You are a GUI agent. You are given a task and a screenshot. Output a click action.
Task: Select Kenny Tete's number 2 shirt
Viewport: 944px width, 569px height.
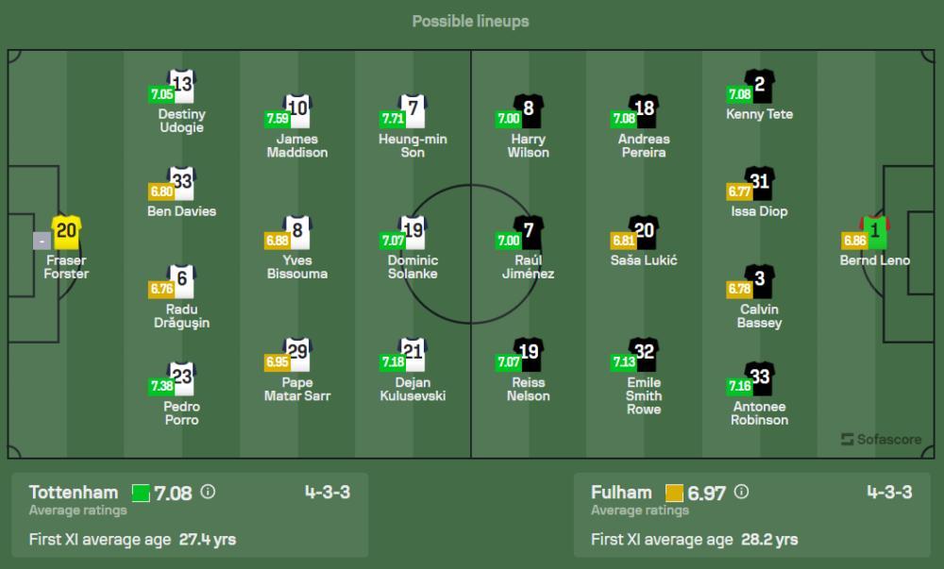click(x=760, y=84)
